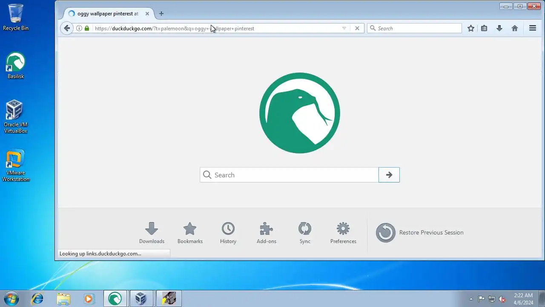Viewport: 545px width, 307px height.
Task: Click the Basilisk logo on start page
Action: click(x=300, y=113)
